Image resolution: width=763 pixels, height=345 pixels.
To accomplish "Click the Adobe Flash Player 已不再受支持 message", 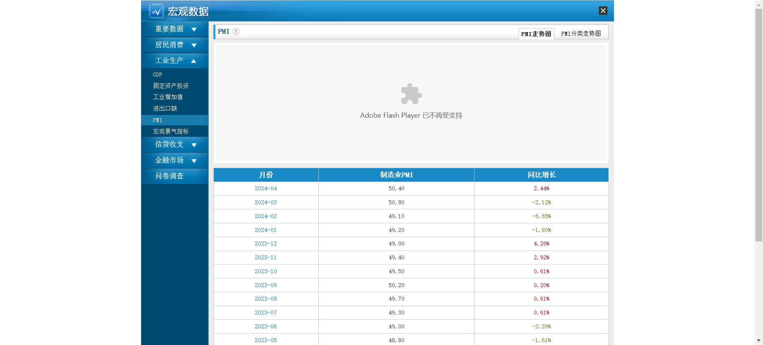I will click(411, 115).
